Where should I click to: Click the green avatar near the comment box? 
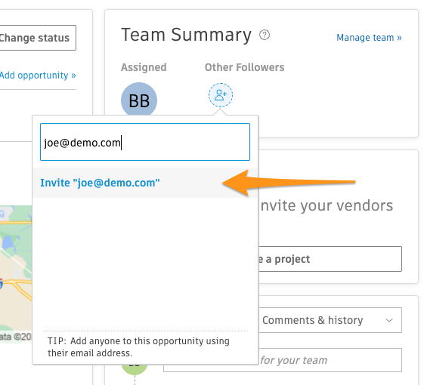point(135,368)
